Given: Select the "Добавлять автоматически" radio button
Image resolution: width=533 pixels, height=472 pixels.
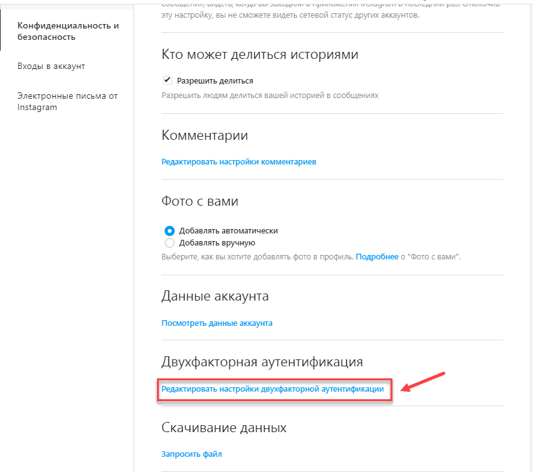Looking at the screenshot, I should pos(169,231).
